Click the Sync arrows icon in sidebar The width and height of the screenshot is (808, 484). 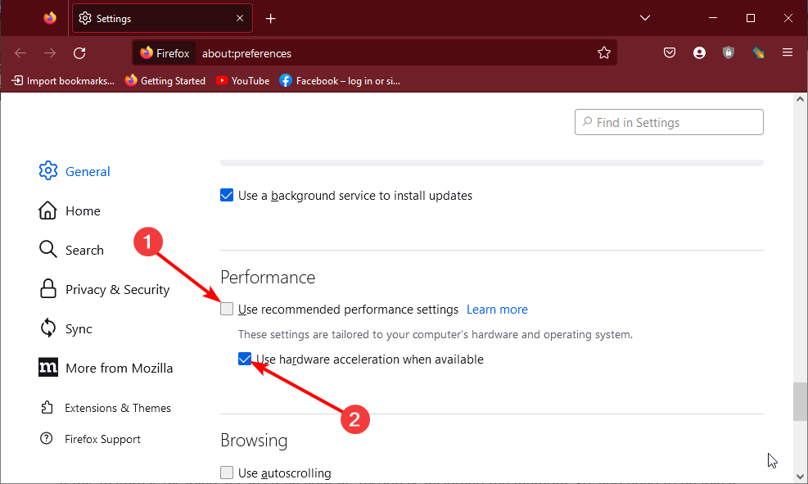48,328
